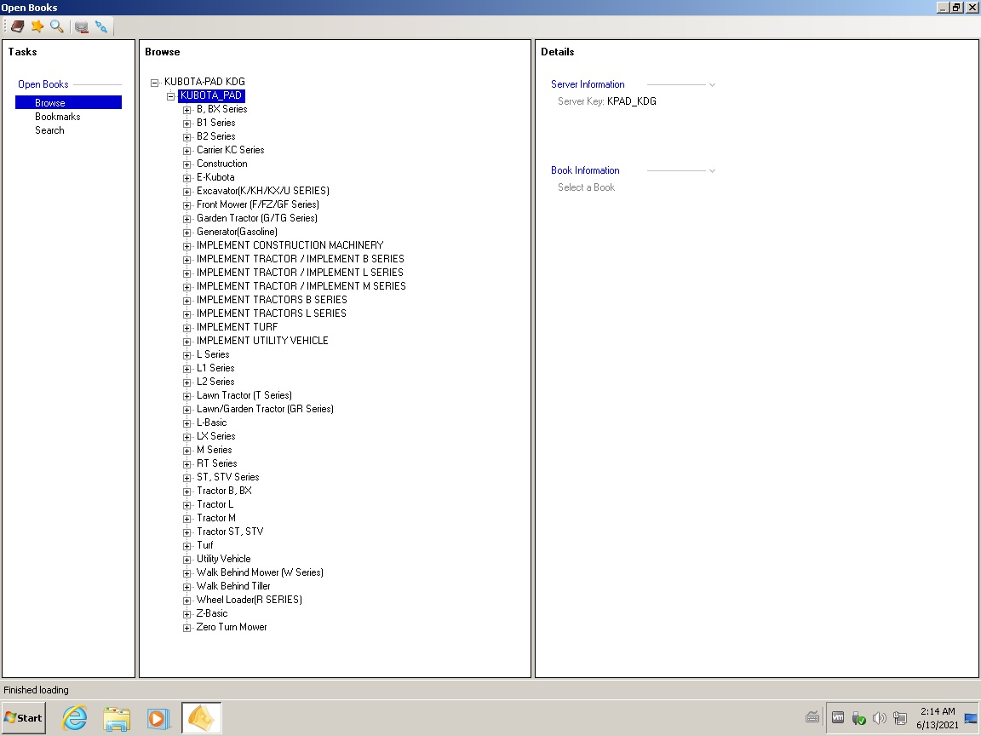Image resolution: width=981 pixels, height=736 pixels.
Task: Click the network tray icon
Action: pos(899,718)
